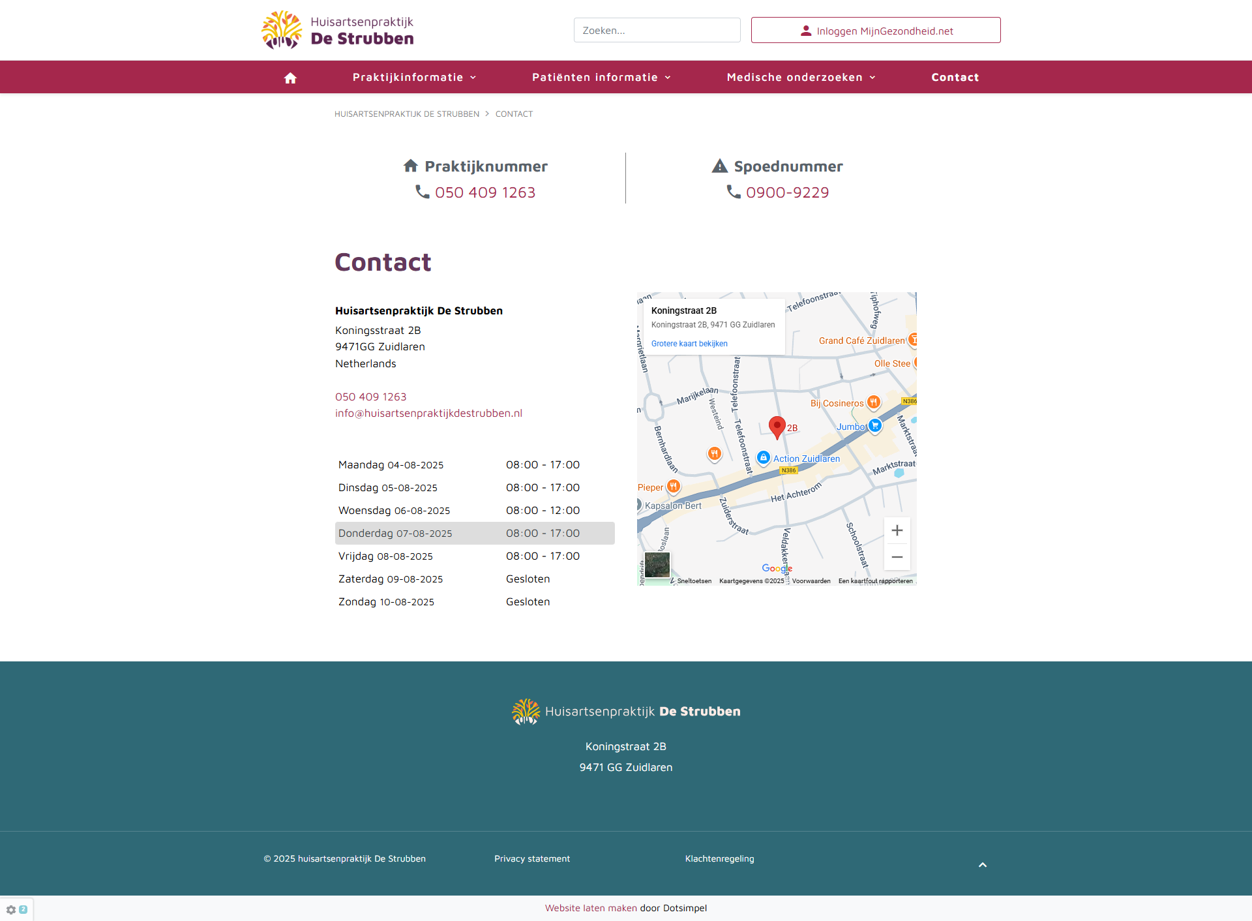Focus the Zoeken search field
The image size is (1252, 921).
click(x=657, y=31)
